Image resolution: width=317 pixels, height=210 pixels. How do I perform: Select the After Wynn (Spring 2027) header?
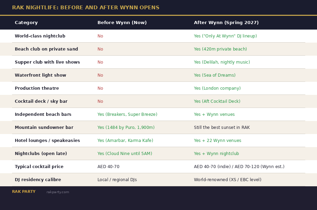coord(226,23)
